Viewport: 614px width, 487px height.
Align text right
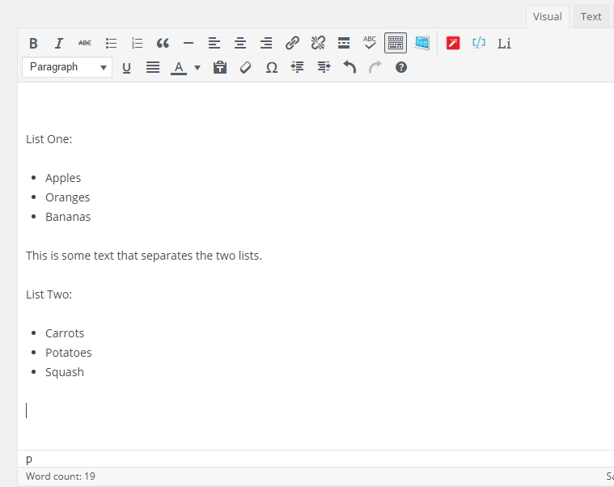tap(266, 43)
